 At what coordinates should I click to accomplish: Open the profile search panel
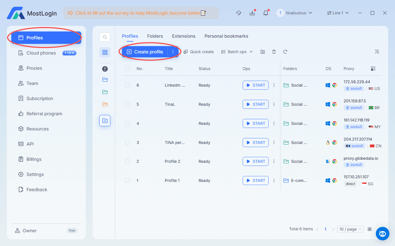click(x=105, y=37)
